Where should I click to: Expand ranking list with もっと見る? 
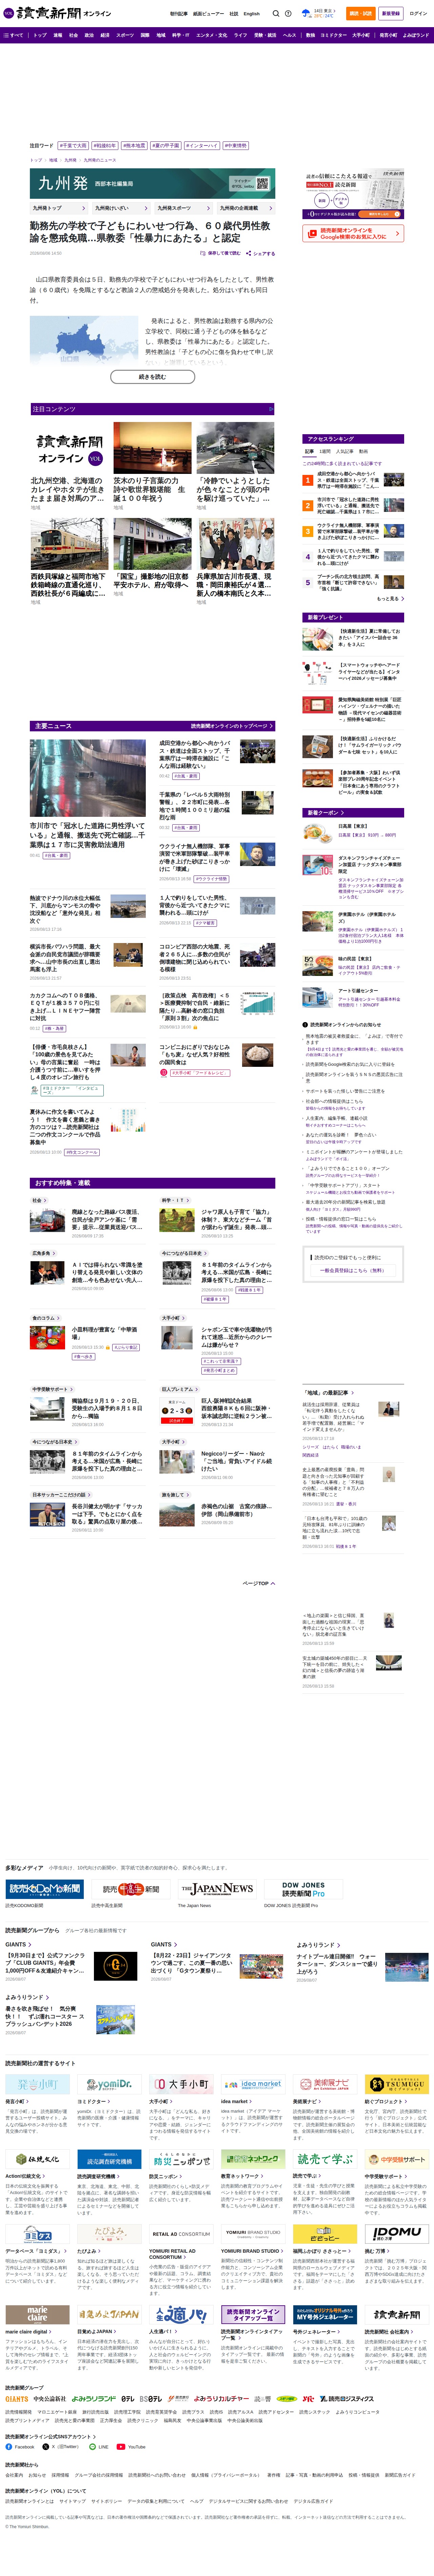tap(390, 599)
